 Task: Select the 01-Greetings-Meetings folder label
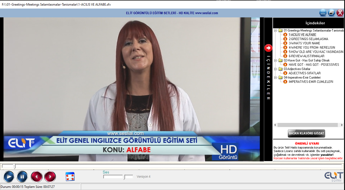(x=314, y=30)
